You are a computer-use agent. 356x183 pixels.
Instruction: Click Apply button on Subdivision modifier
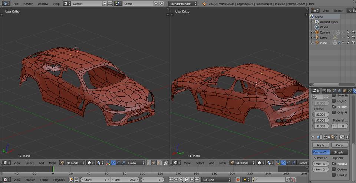pos(320,145)
